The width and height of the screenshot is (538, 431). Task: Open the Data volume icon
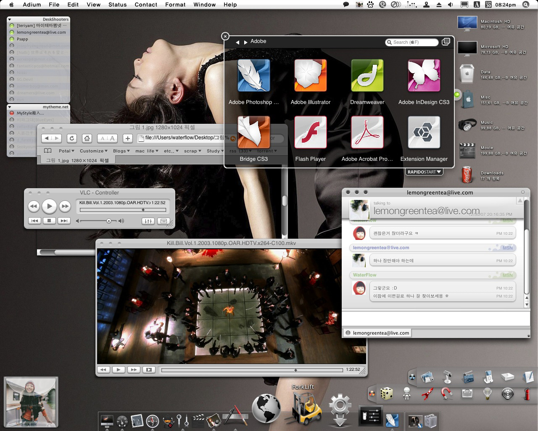467,74
